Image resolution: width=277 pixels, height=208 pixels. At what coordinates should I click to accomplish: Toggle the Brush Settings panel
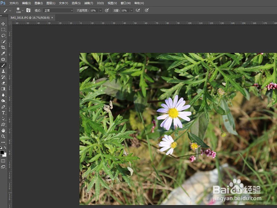pyautogui.click(x=28, y=10)
